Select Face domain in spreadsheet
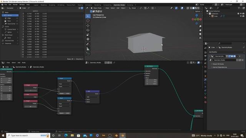246x138 pixels. coord(10,21)
